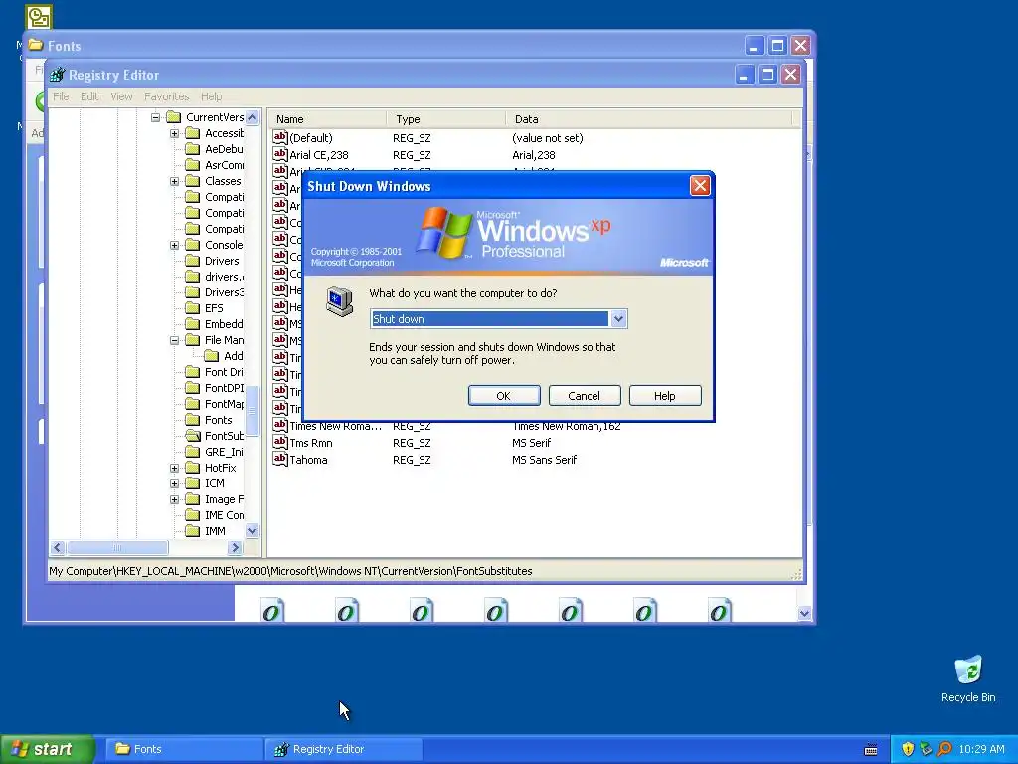Open File menu in Registry Editor
Viewport: 1018px width, 764px height.
61,96
